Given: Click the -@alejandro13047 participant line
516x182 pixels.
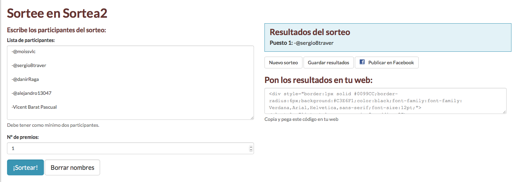Looking at the screenshot, I should 31,93.
